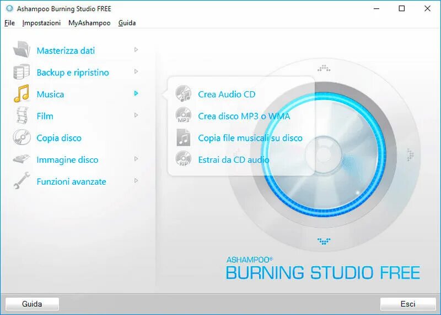Screen dimensions: 441x315
Task: Collapse the Musica submenu arrow
Action: click(x=136, y=93)
